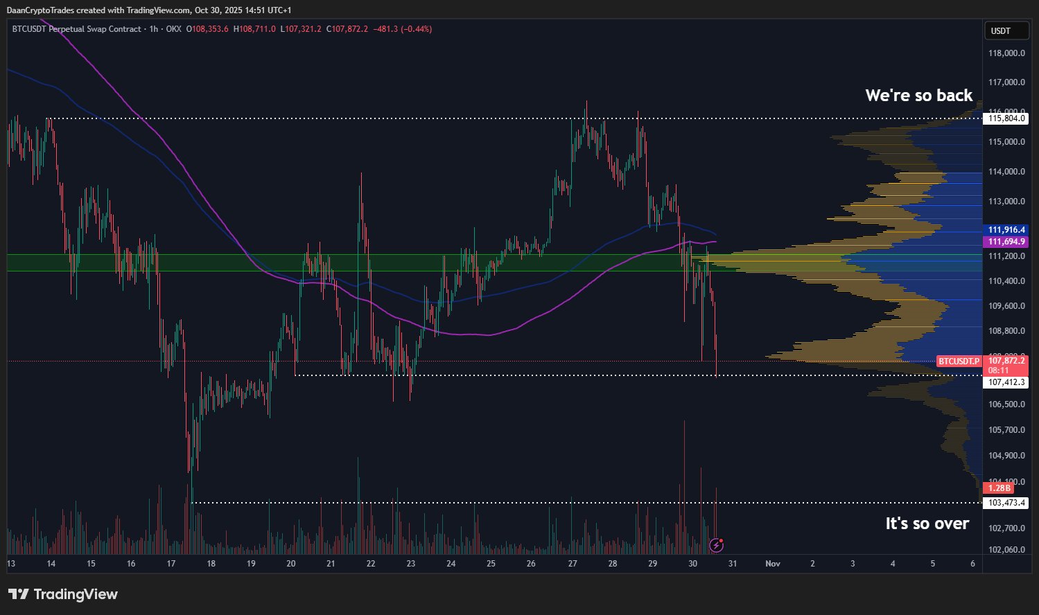This screenshot has width=1039, height=615.
Task: Select the "We're so back" text annotation
Action: (918, 96)
